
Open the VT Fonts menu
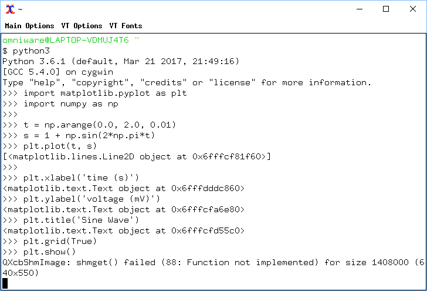(126, 26)
